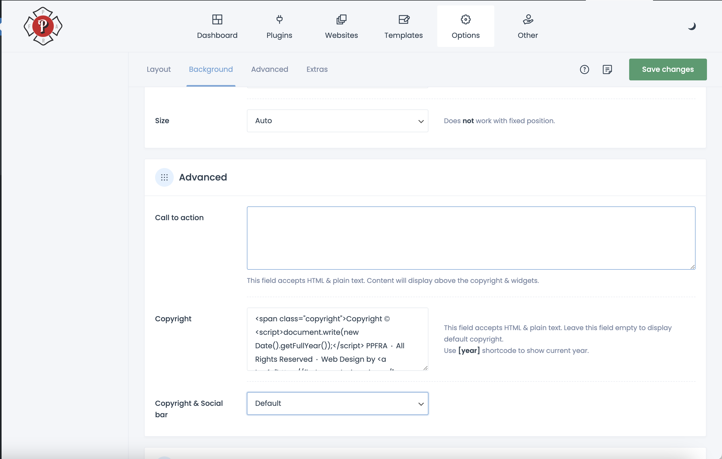Viewport: 722px width, 459px height.
Task: Click the PFRA firefighter cross logo
Action: [x=43, y=26]
